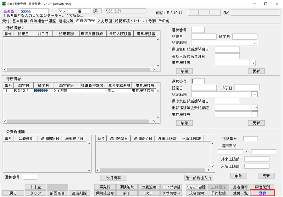
Task: Click 更新 for the 低所得者1 section
Action: [x=256, y=123]
